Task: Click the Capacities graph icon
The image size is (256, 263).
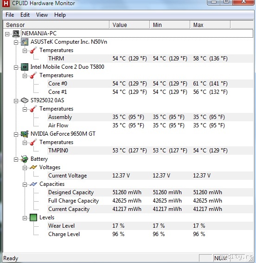Action: click(33, 184)
